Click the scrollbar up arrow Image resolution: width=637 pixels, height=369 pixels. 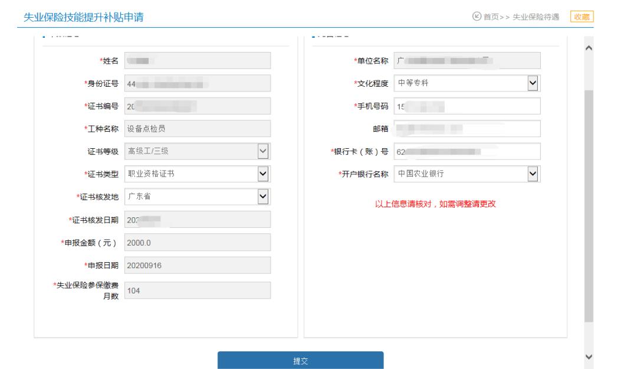pos(588,48)
